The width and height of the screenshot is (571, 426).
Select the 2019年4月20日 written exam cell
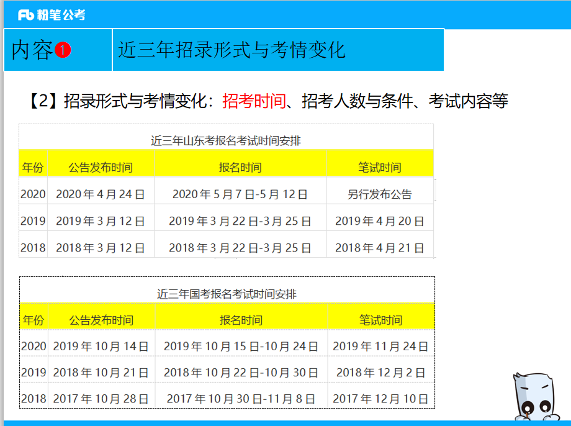point(380,221)
